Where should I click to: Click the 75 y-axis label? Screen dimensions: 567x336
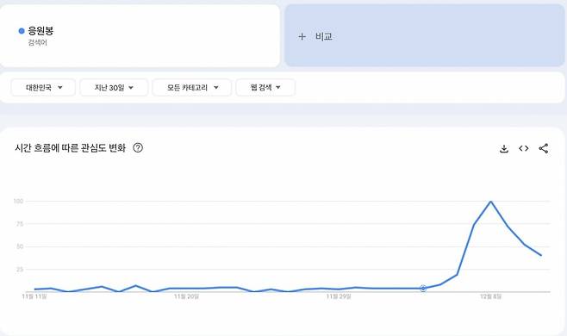coord(20,224)
